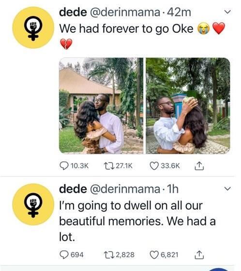Image resolution: width=241 pixels, height=271 pixels.
Task: Open options chevron on first tweet
Action: (227, 12)
